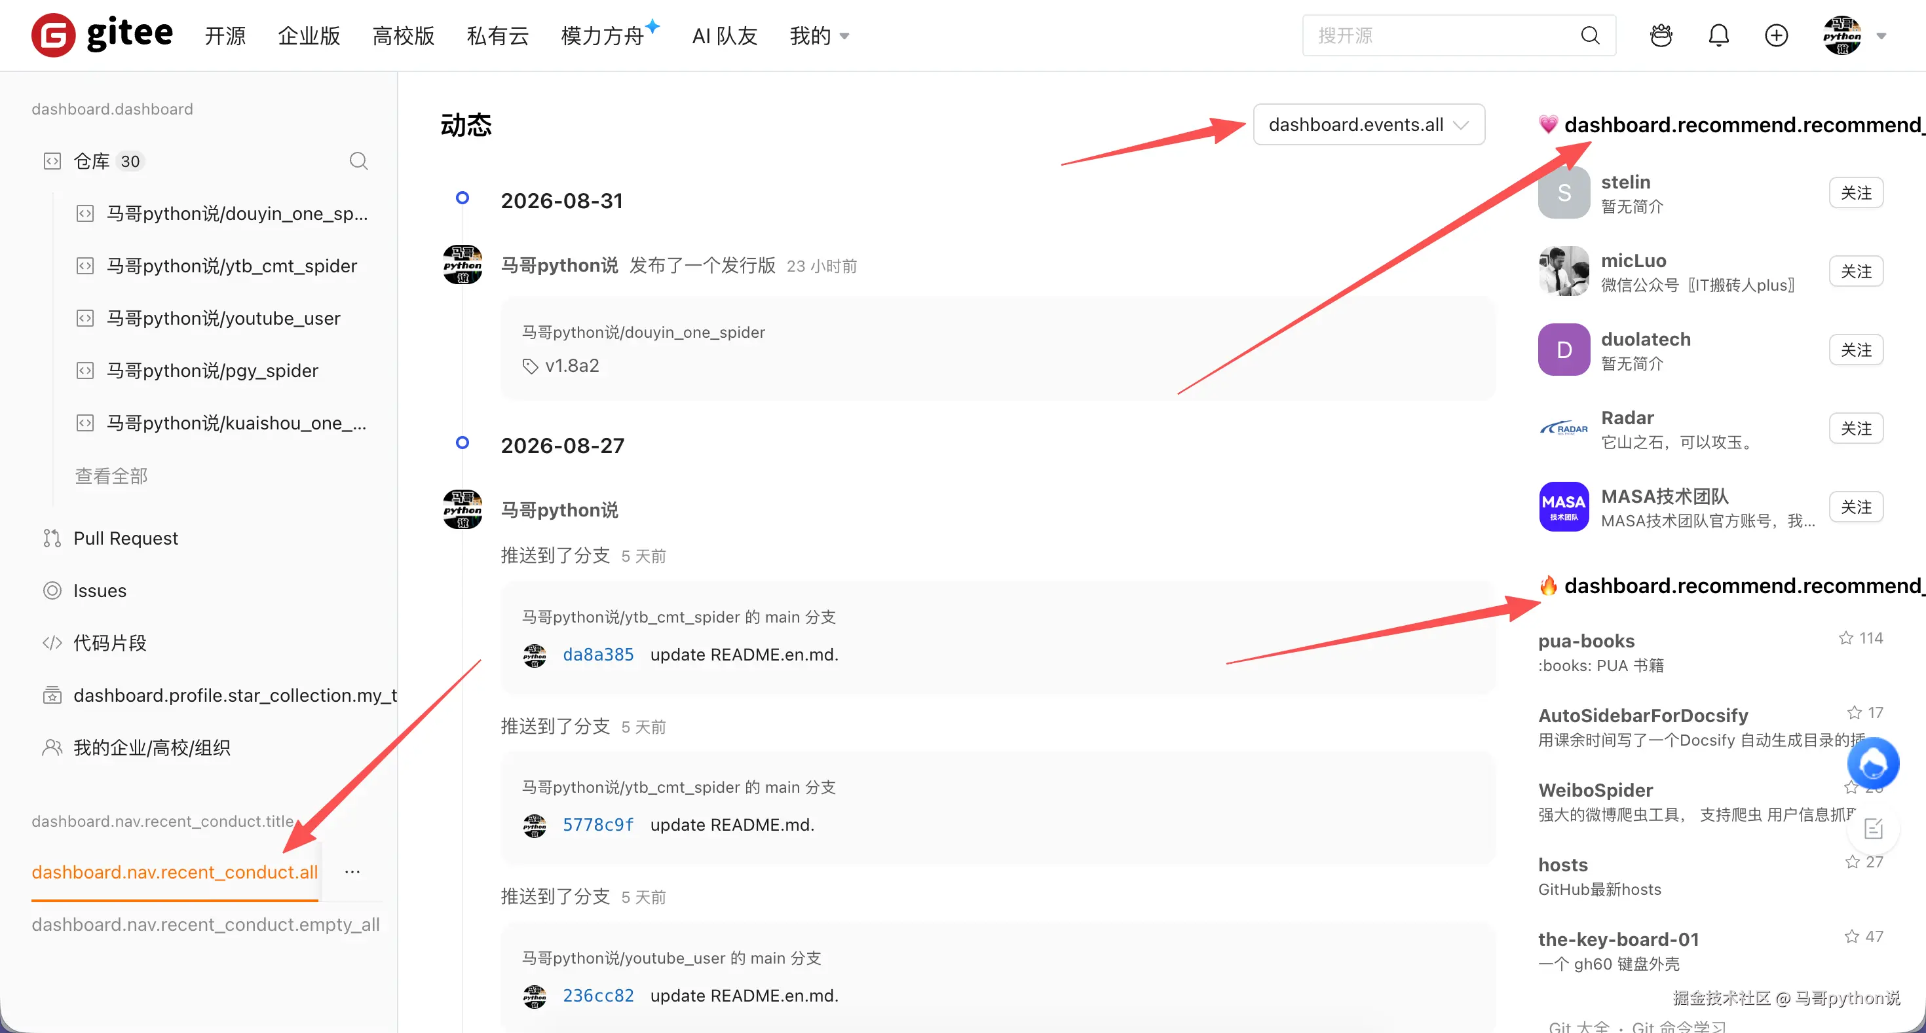Click the v1.8a2 tag icon
The width and height of the screenshot is (1926, 1033).
click(x=530, y=366)
